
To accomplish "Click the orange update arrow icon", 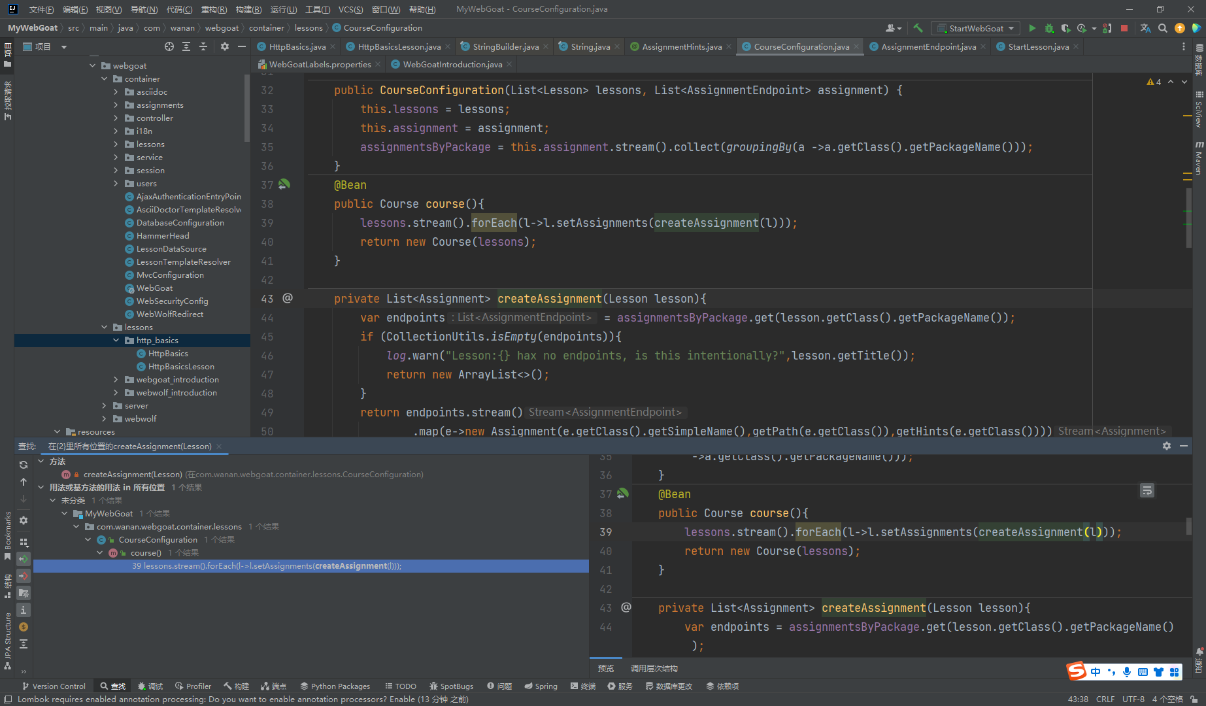I will coord(1180,28).
